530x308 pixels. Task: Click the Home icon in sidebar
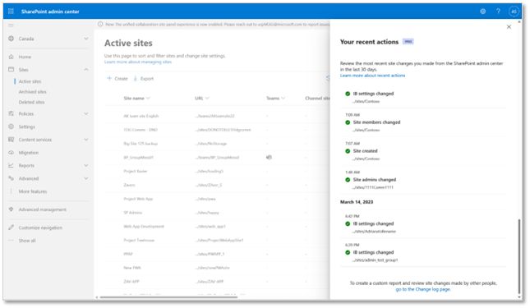12,57
